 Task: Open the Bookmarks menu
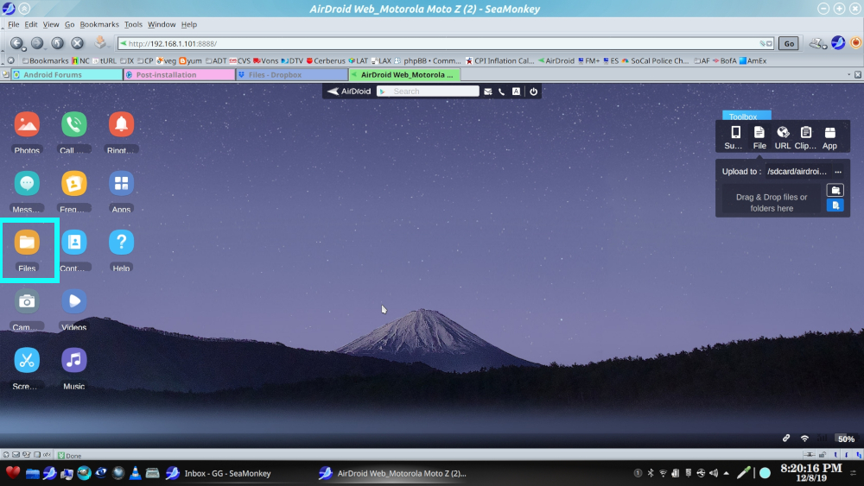tap(99, 24)
